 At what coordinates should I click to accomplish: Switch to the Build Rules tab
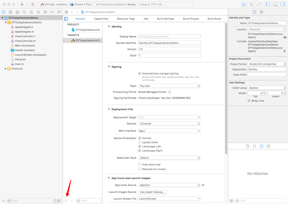point(214,19)
